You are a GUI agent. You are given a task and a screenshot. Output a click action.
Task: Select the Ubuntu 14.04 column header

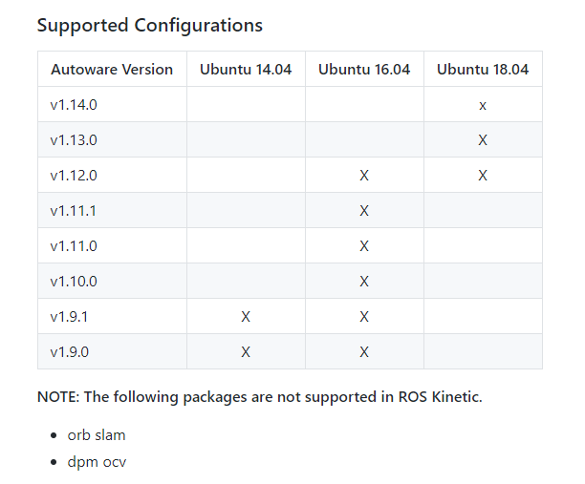coord(246,69)
